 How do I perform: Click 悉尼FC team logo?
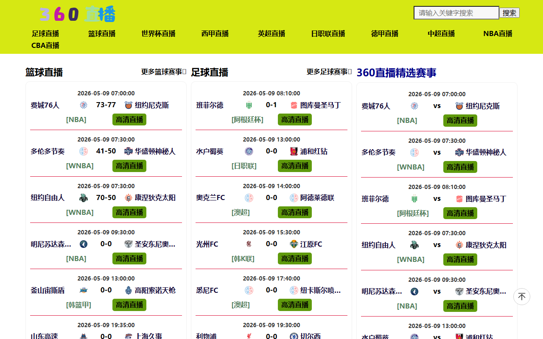tap(249, 290)
